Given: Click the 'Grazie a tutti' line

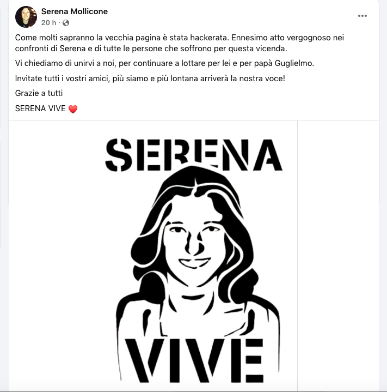Looking at the screenshot, I should 39,93.
